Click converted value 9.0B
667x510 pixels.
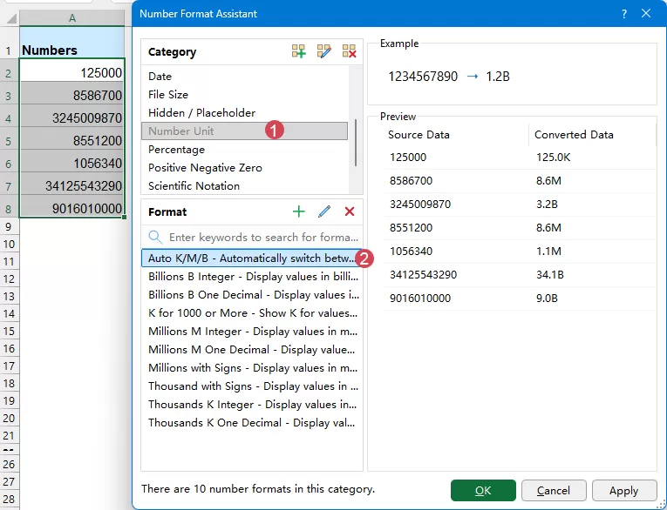[547, 299]
